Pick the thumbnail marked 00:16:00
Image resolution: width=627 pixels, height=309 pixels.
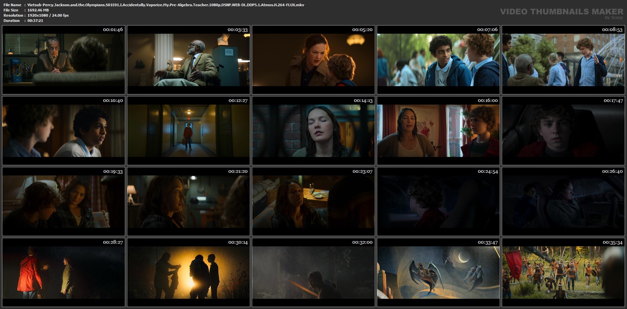pos(438,131)
